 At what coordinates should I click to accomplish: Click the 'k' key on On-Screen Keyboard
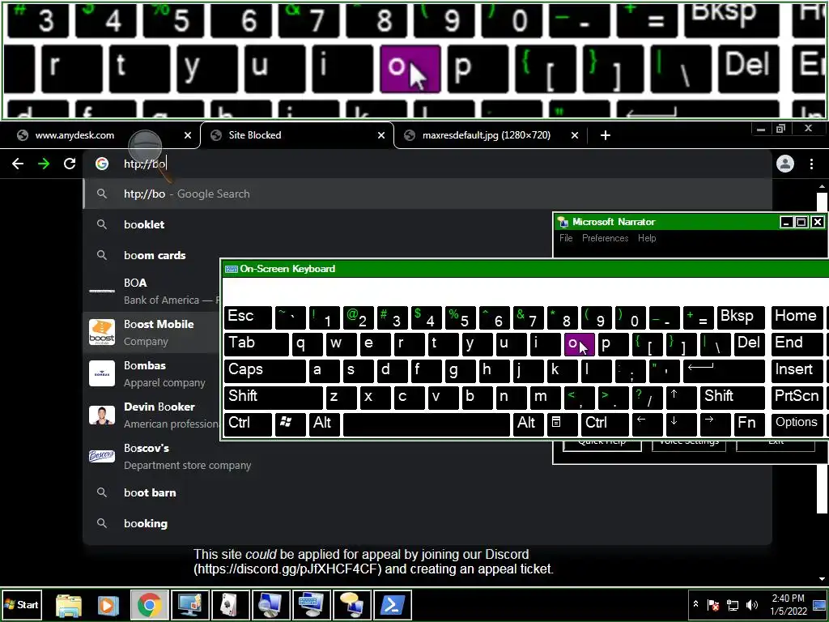pos(562,371)
